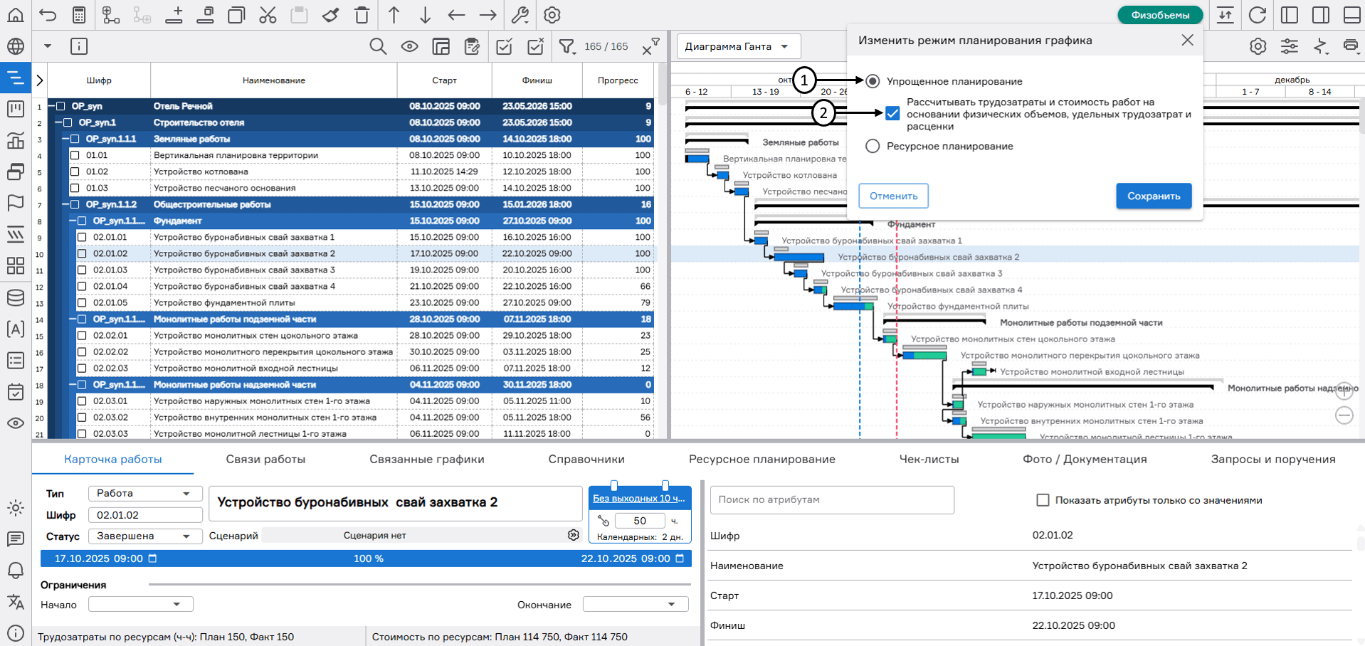The image size is (1365, 646).
Task: Open the calculator icon in toolbar
Action: 79,15
